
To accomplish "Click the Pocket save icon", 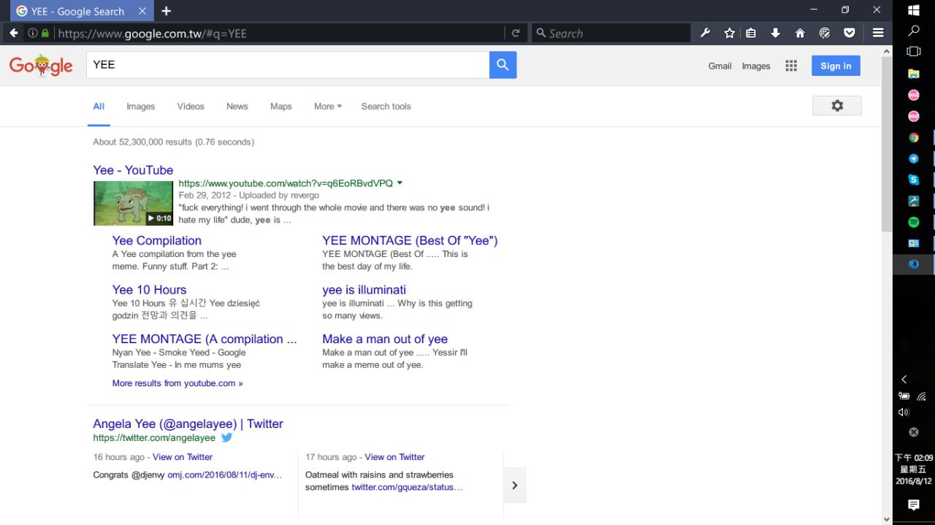I will (850, 33).
